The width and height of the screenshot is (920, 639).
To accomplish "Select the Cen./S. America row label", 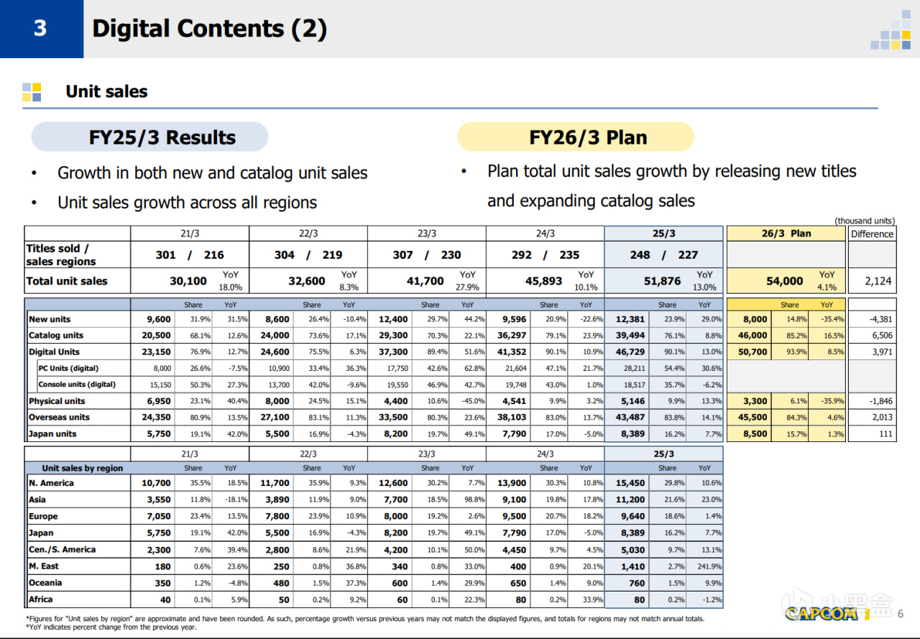I will pyautogui.click(x=62, y=550).
